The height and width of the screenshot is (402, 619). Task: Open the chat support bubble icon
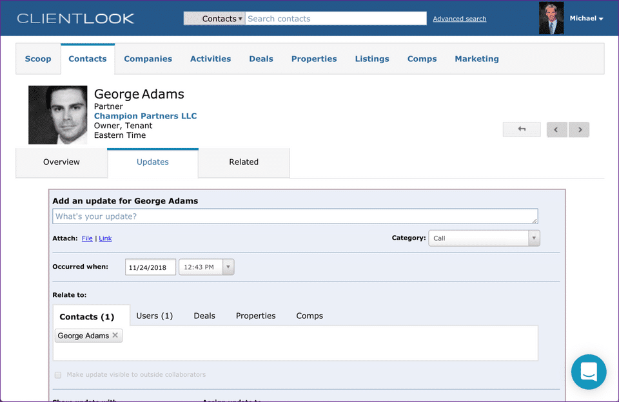(x=589, y=372)
